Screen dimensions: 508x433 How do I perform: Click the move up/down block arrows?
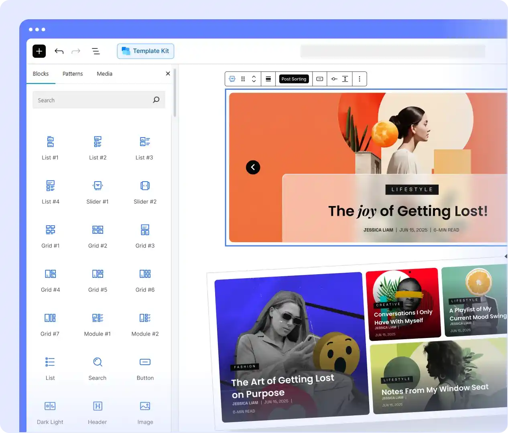[254, 79]
